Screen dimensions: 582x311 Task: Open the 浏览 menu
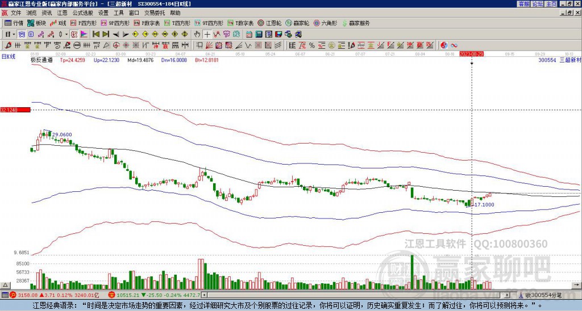[32, 13]
